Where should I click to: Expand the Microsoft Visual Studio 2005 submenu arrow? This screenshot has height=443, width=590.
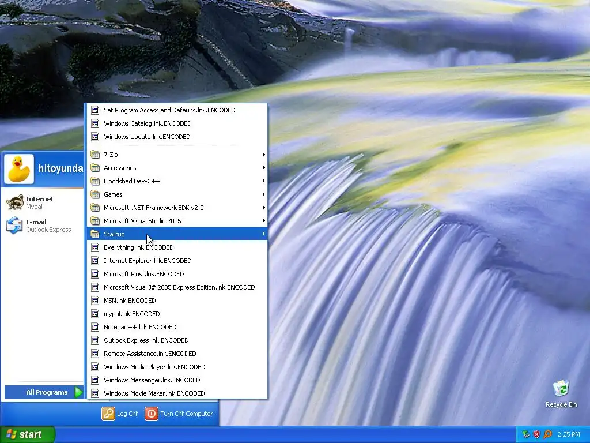coord(263,221)
